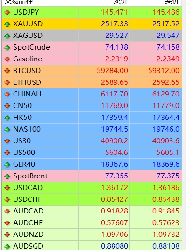Select the USDCHF symbol row
The width and height of the screenshot is (186, 250).
[92, 199]
